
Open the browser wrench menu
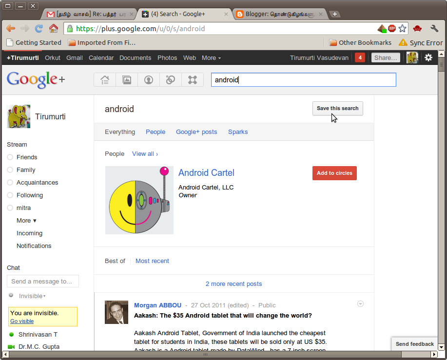point(434,28)
